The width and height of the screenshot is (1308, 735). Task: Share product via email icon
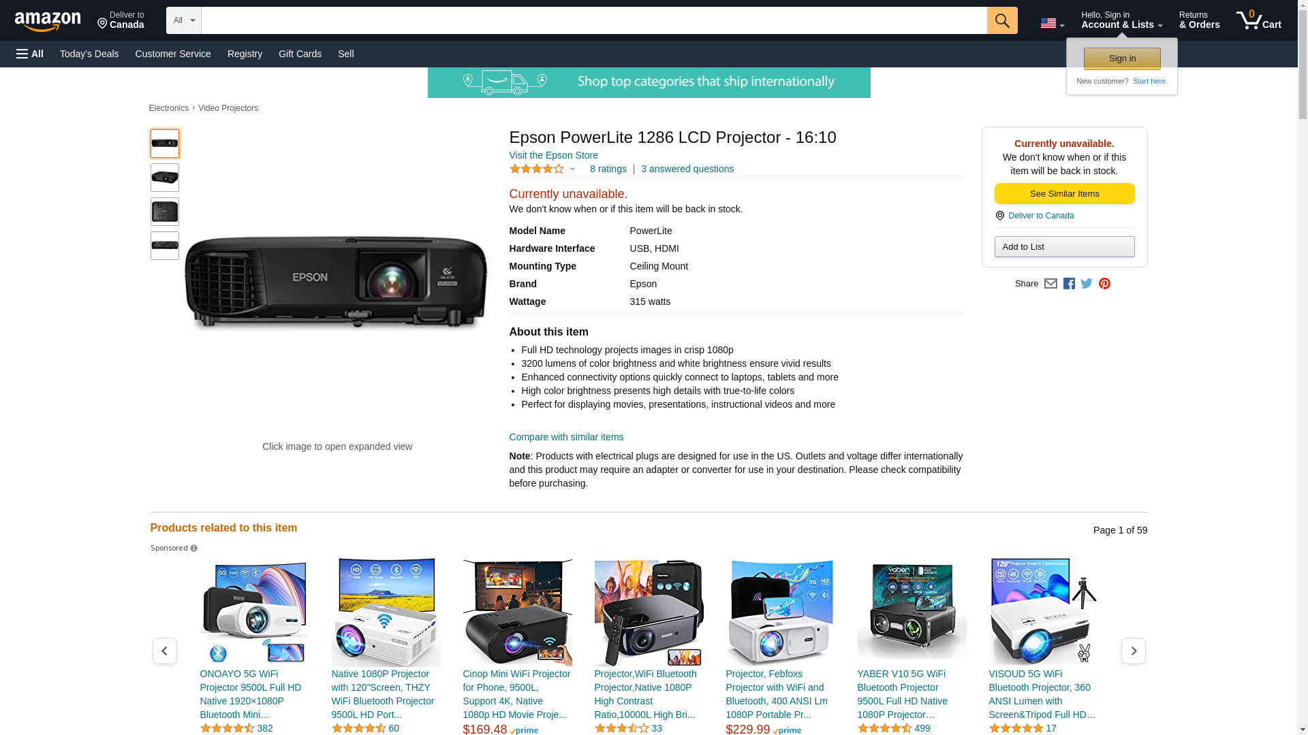pos(1050,284)
